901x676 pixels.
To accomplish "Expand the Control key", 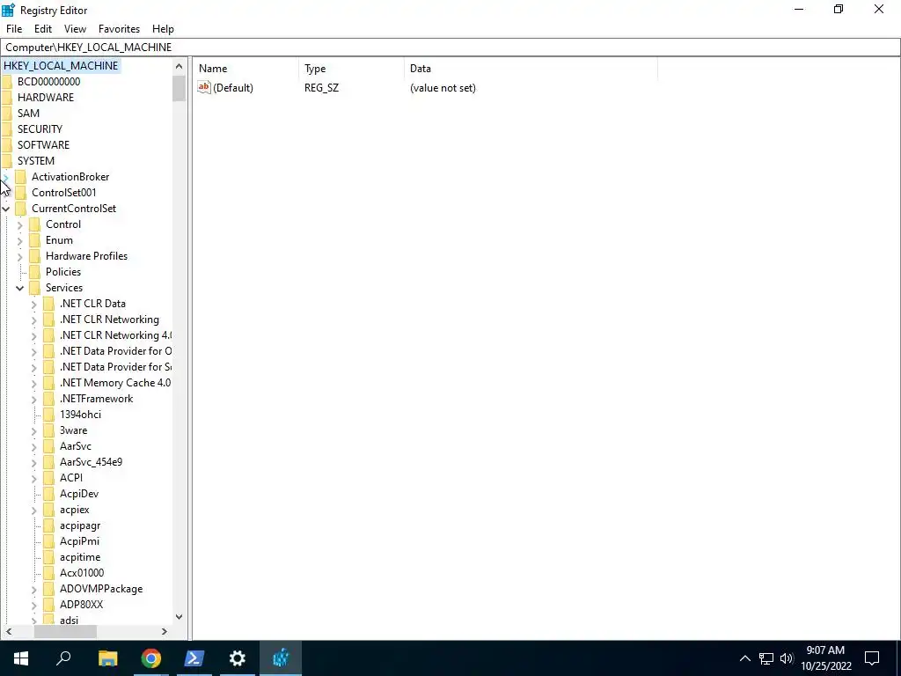I will [x=20, y=224].
